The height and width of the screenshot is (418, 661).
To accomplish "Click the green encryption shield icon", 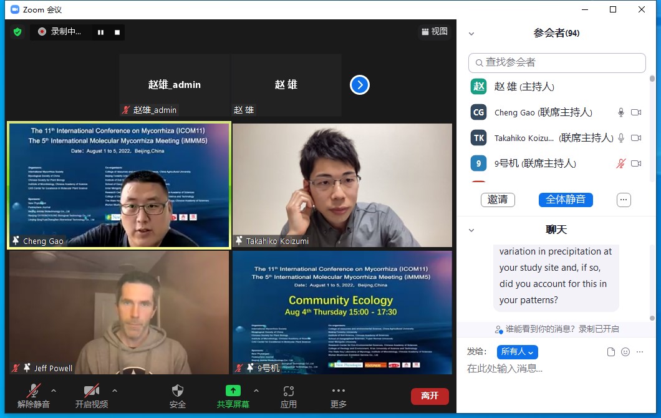I will 17,31.
